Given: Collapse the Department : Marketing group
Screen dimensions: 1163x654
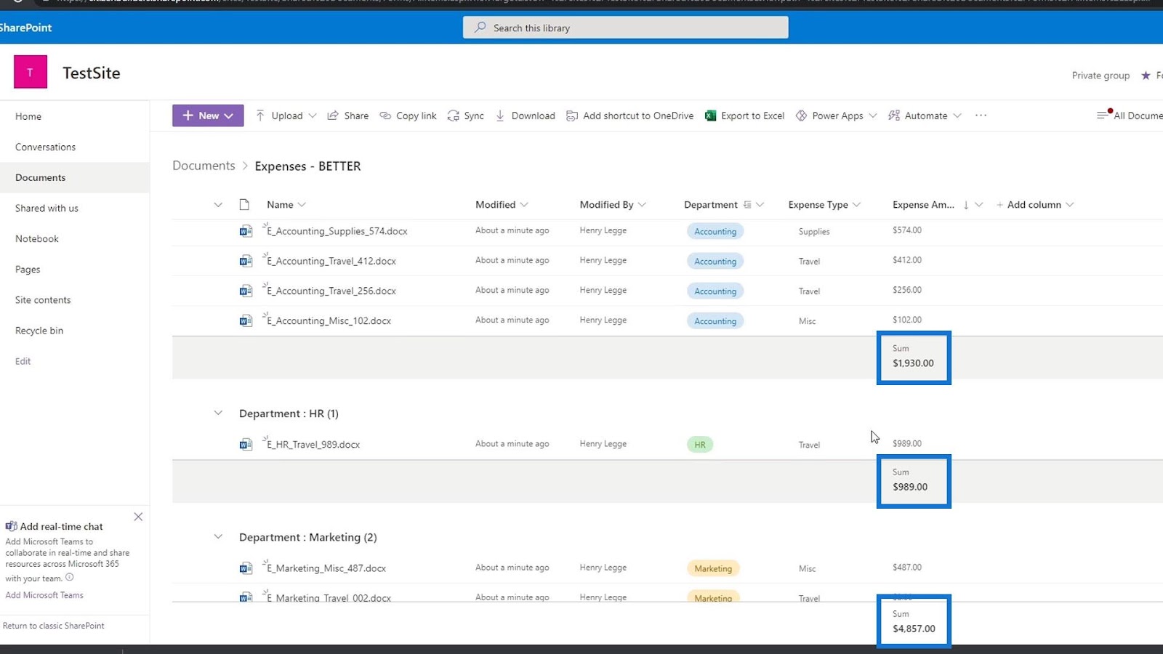Looking at the screenshot, I should [x=218, y=537].
